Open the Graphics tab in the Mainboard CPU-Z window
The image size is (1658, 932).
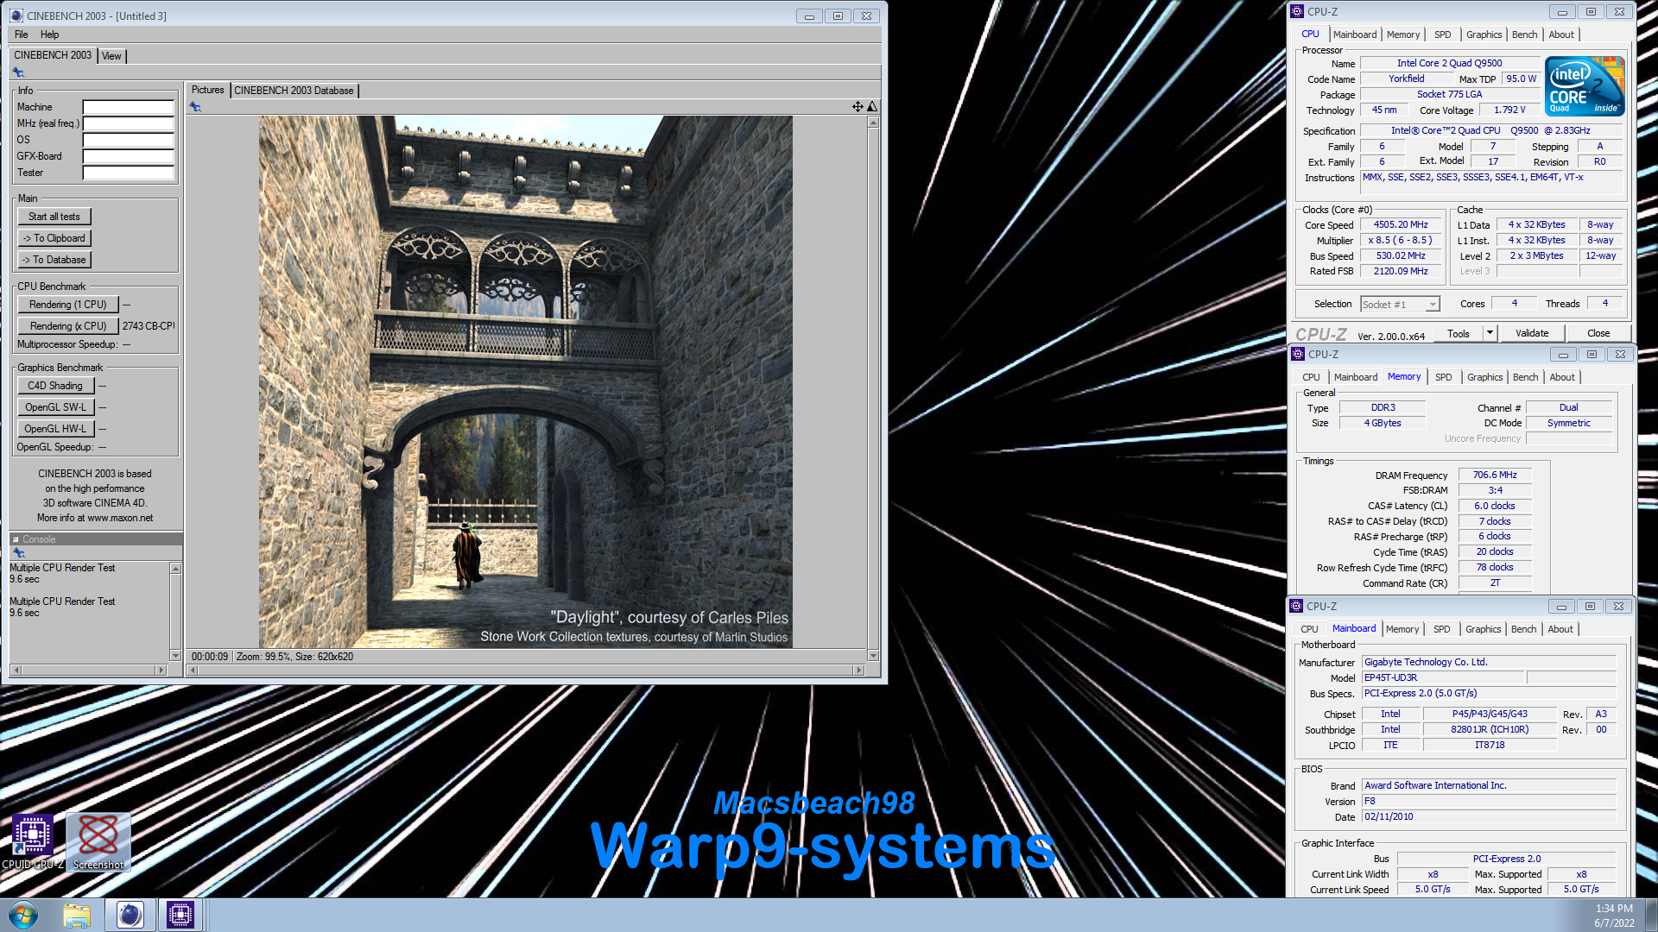[x=1483, y=629]
